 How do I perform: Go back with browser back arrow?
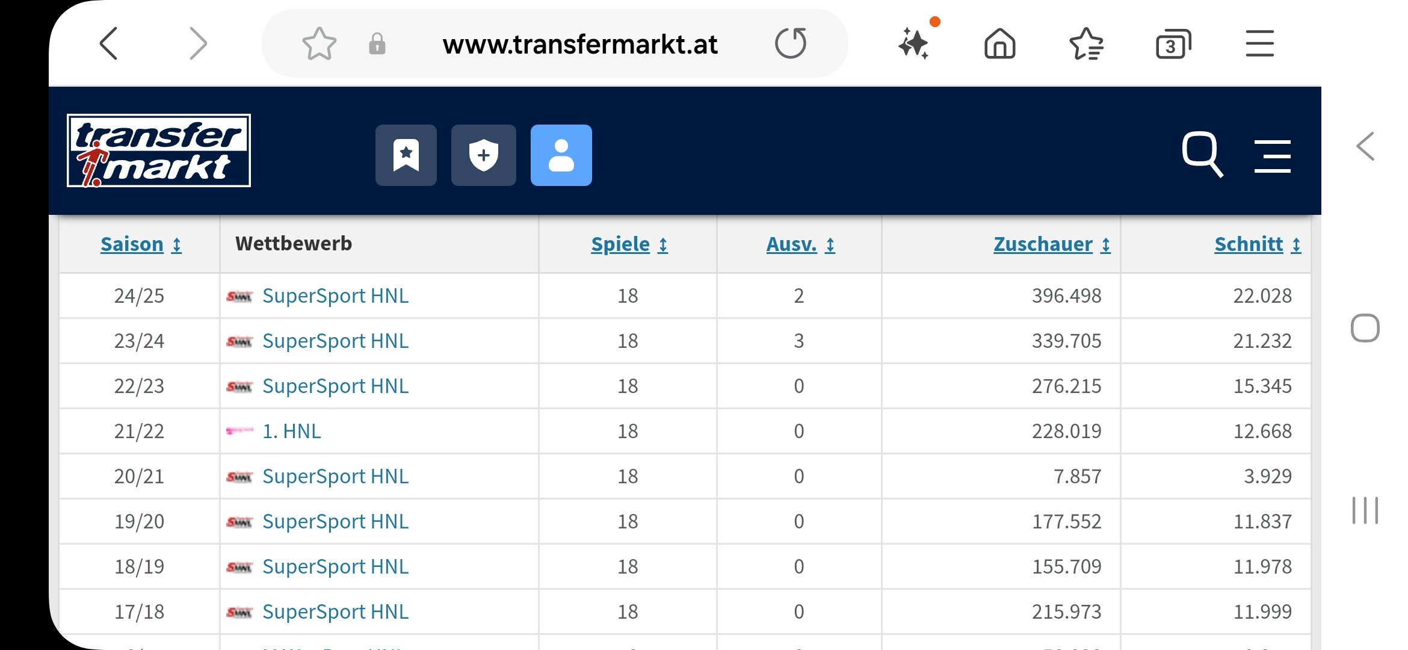coord(109,43)
